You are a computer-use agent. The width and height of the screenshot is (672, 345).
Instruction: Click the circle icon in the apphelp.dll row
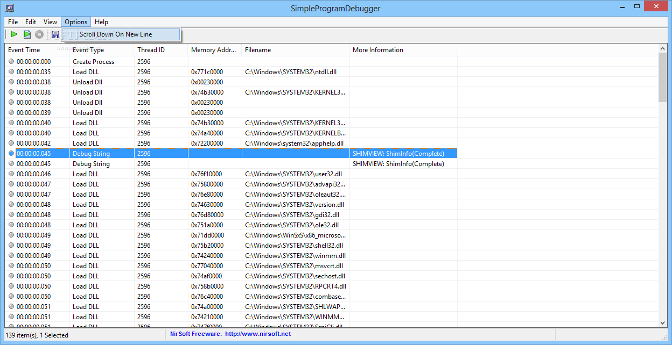pos(12,143)
